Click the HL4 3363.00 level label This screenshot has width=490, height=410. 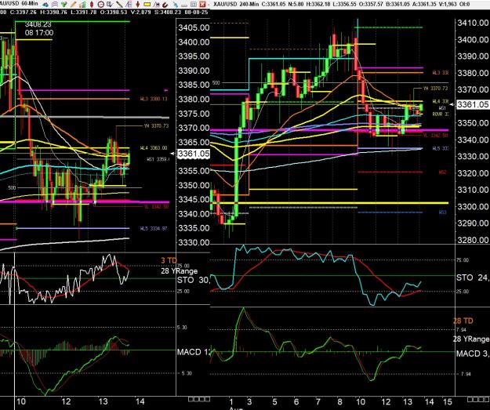click(x=154, y=148)
